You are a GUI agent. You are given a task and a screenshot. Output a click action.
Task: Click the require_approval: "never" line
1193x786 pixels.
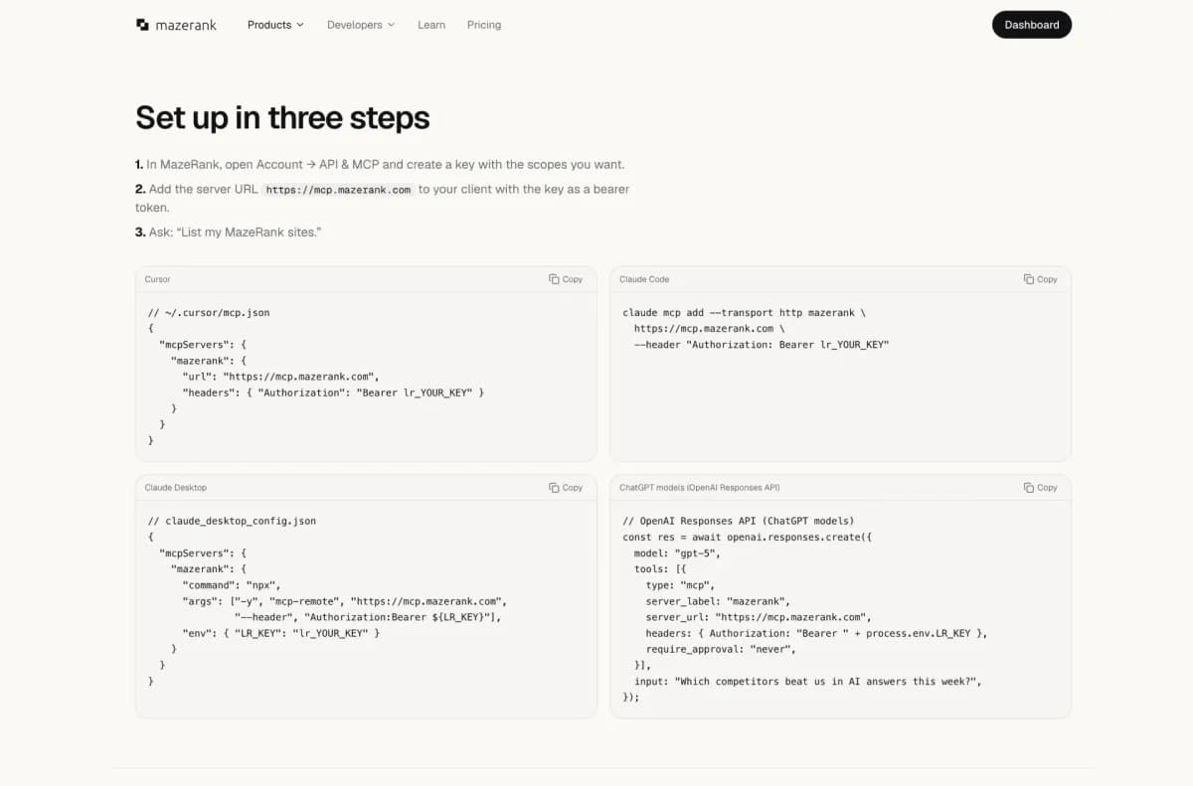coord(721,649)
